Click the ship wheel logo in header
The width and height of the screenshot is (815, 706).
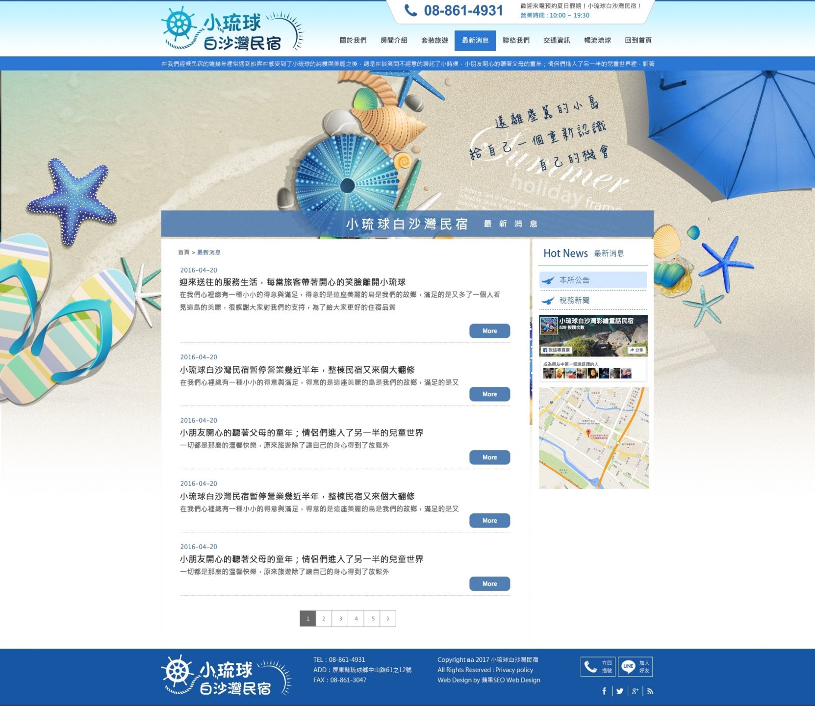(x=178, y=25)
